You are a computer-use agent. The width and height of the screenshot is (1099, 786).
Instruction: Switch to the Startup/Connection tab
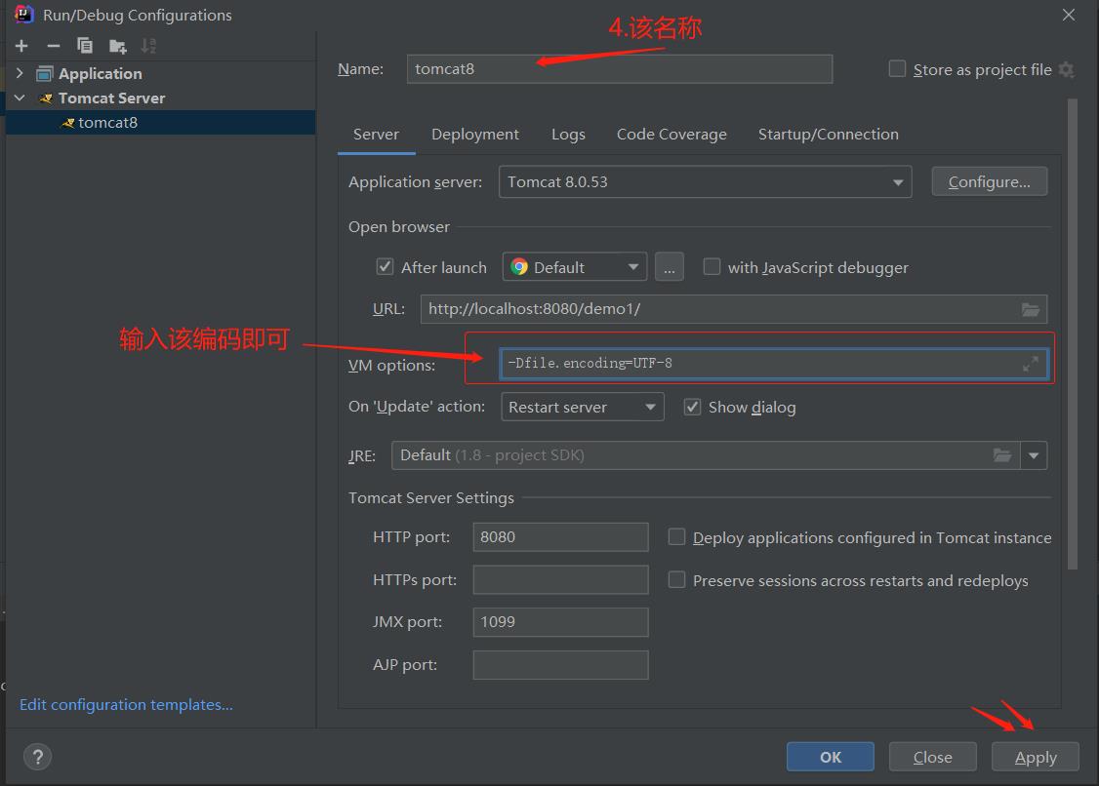tap(829, 135)
